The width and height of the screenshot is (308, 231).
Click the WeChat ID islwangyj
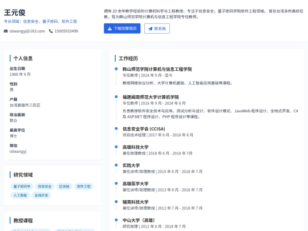click(x=18, y=152)
